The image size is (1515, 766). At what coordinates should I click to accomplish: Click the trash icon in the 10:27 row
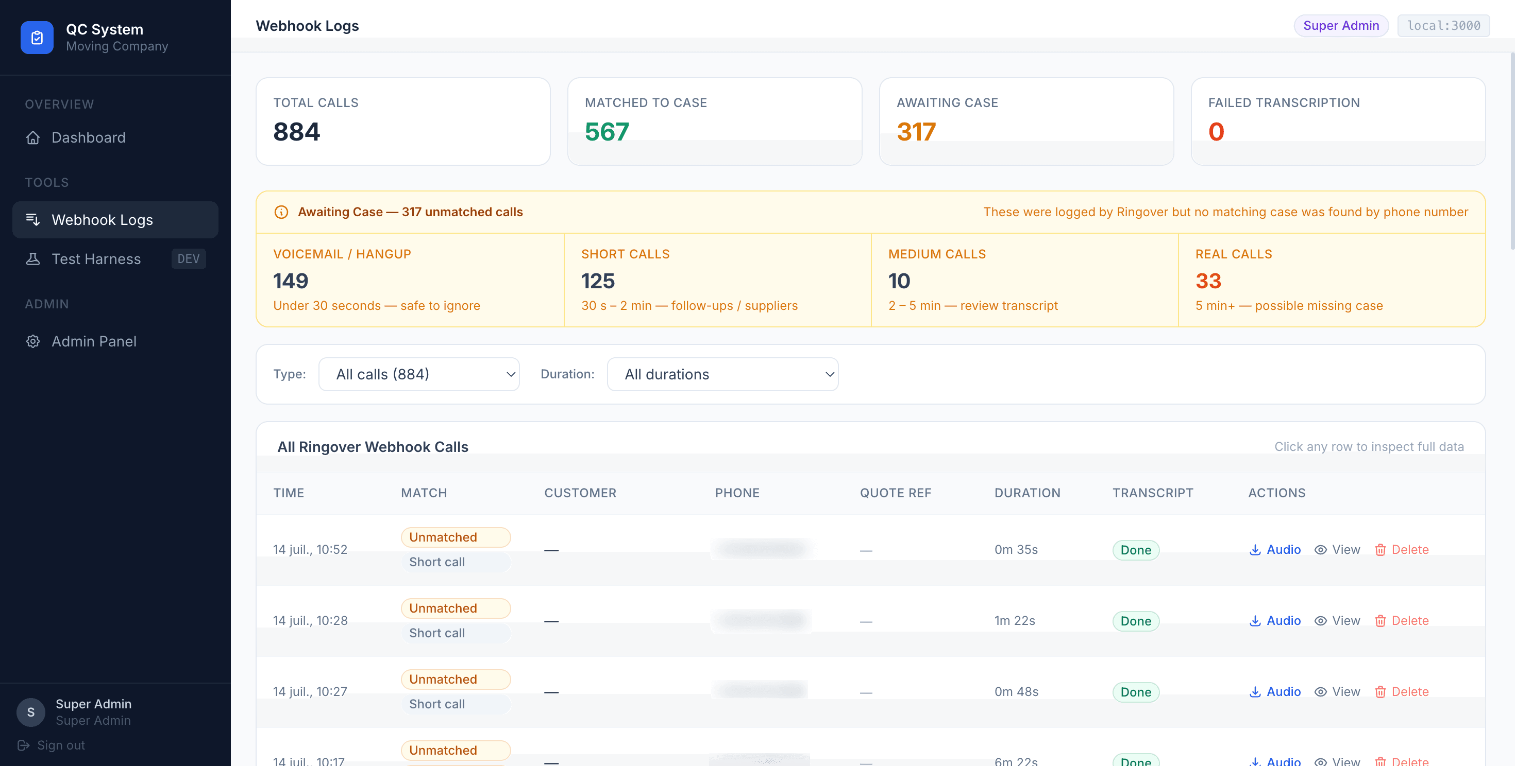[1380, 692]
